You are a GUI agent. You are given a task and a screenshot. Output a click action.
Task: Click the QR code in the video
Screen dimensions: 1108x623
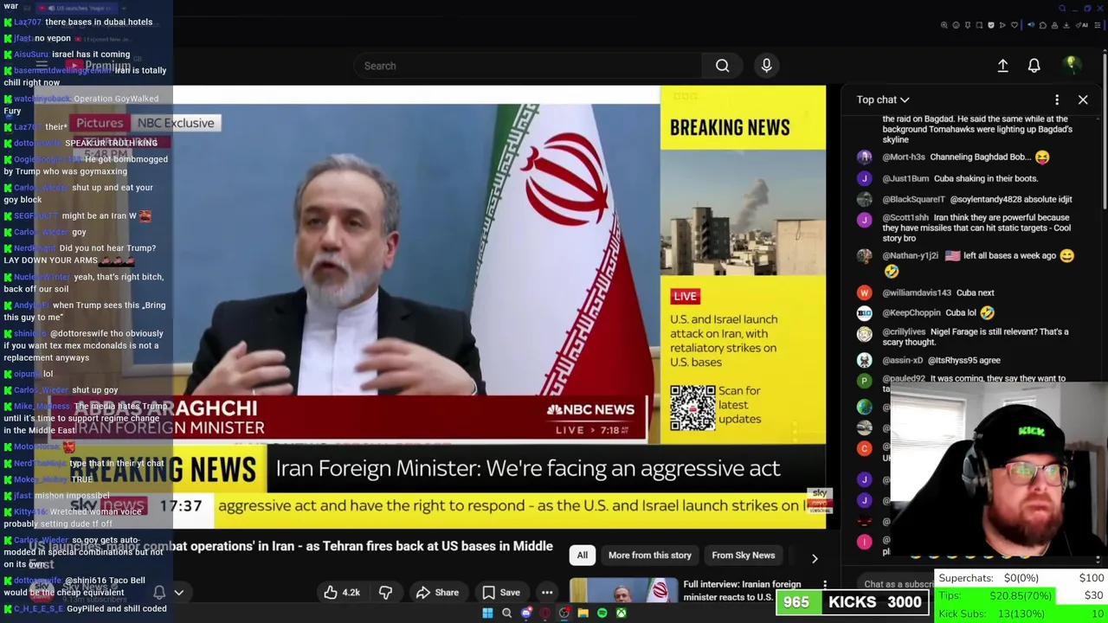point(692,407)
